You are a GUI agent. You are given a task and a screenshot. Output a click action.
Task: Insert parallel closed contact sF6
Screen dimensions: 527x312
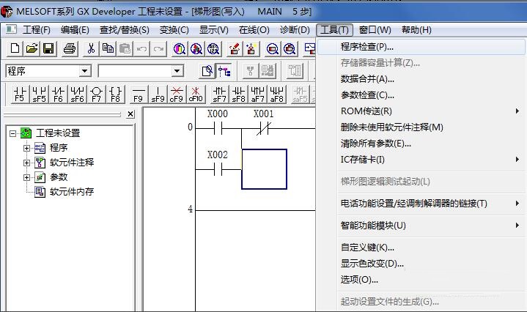(77, 94)
